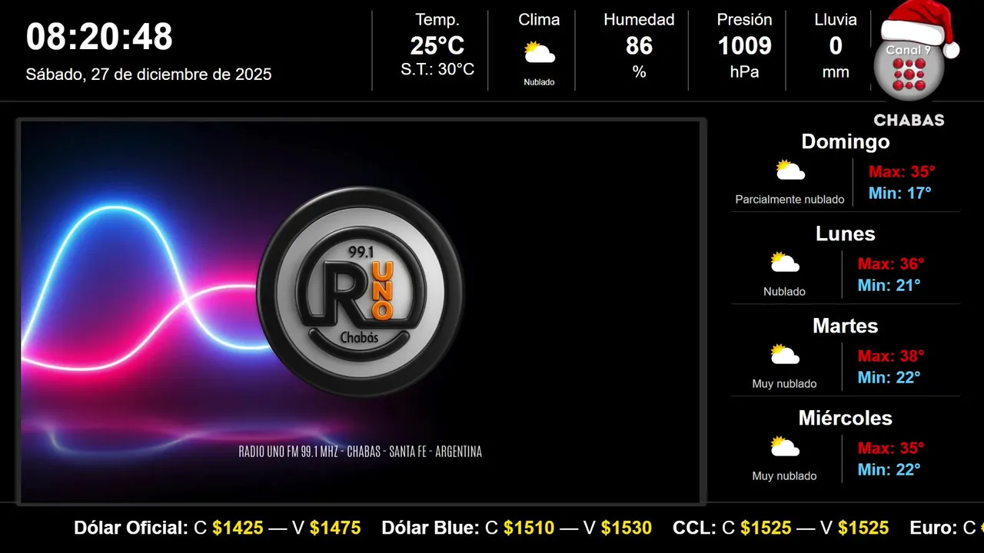Click the Humedad label
The height and width of the screenshot is (553, 984).
coord(639,20)
